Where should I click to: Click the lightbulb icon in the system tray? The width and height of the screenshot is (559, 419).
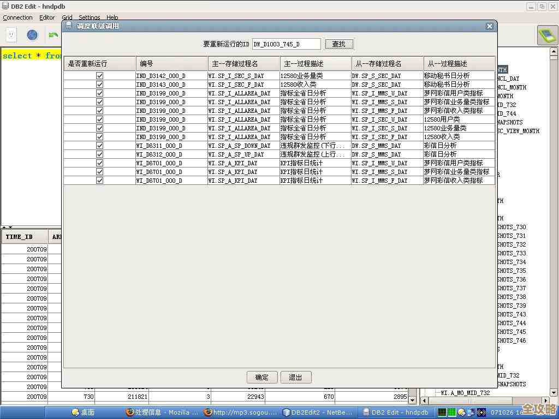461,412
